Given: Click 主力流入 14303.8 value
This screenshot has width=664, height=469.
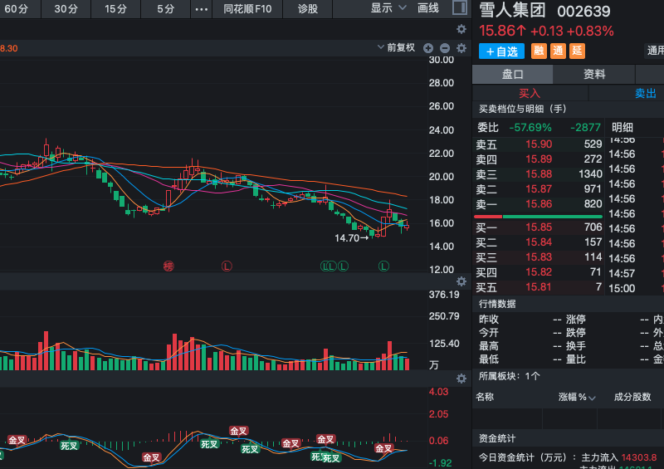Looking at the screenshot, I should [639, 457].
